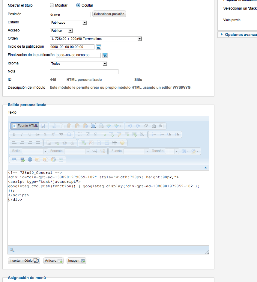Click the Cut scissors icon
Viewport: 257px width, 282px height.
(x=54, y=126)
